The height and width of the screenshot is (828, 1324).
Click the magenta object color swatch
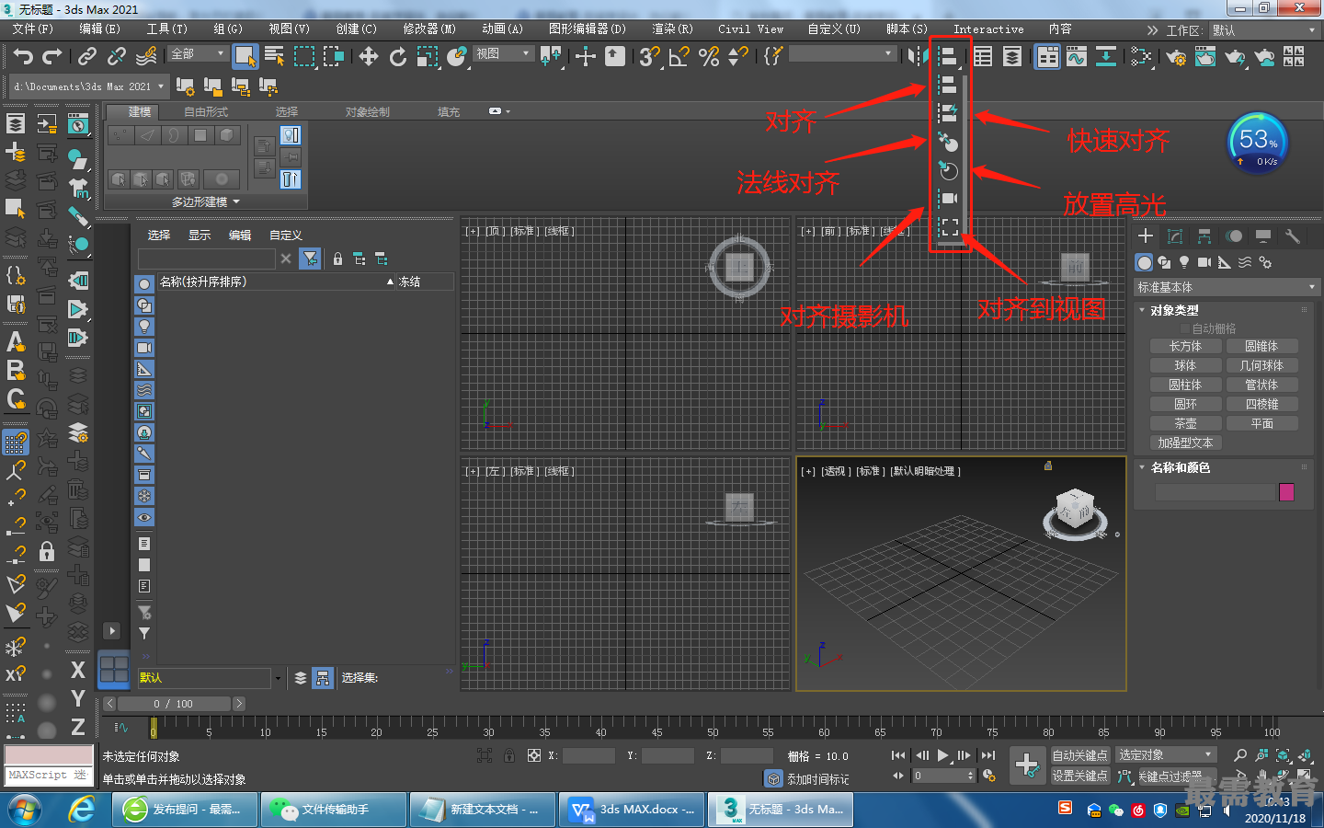(1286, 492)
